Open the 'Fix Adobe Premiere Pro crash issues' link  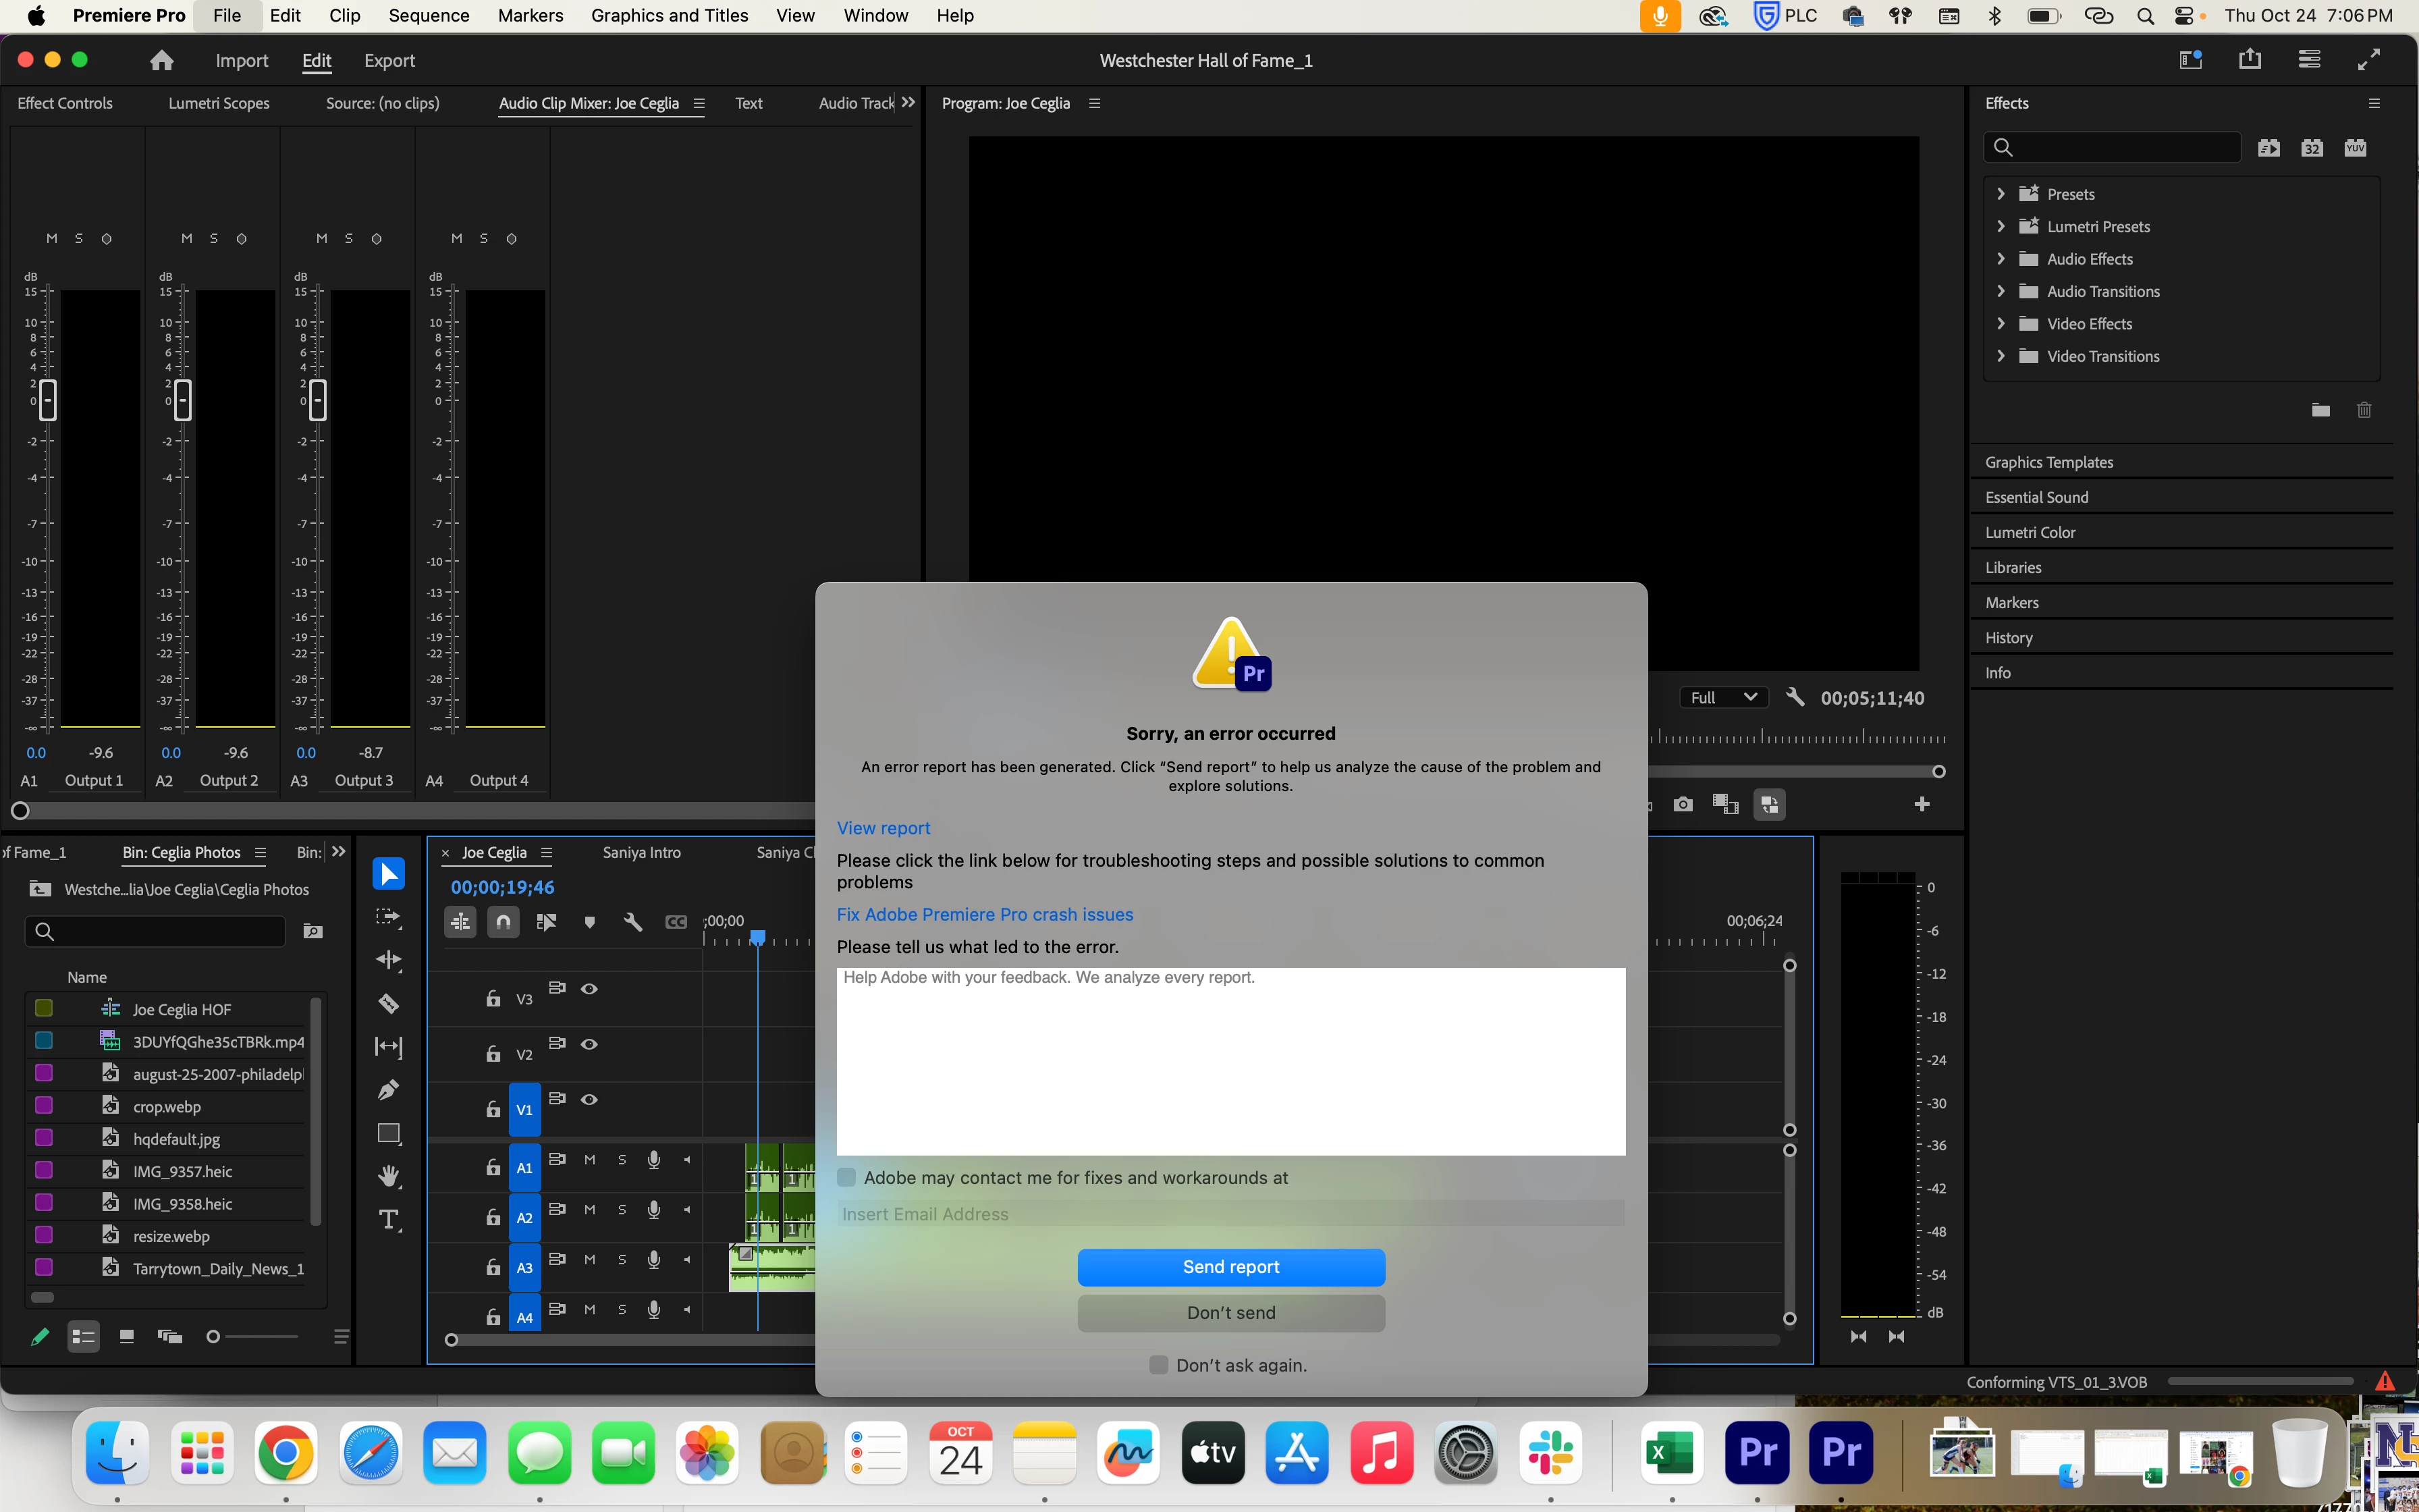pyautogui.click(x=985, y=914)
